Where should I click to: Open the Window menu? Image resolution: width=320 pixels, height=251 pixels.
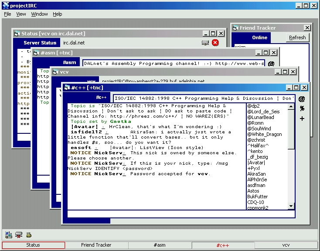(39, 14)
